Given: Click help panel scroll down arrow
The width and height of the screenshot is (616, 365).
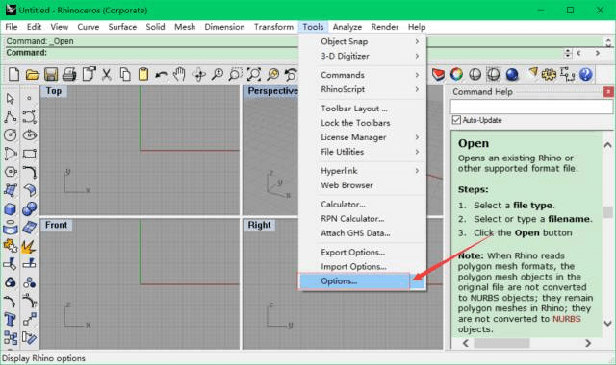Looking at the screenshot, I should click(x=607, y=324).
